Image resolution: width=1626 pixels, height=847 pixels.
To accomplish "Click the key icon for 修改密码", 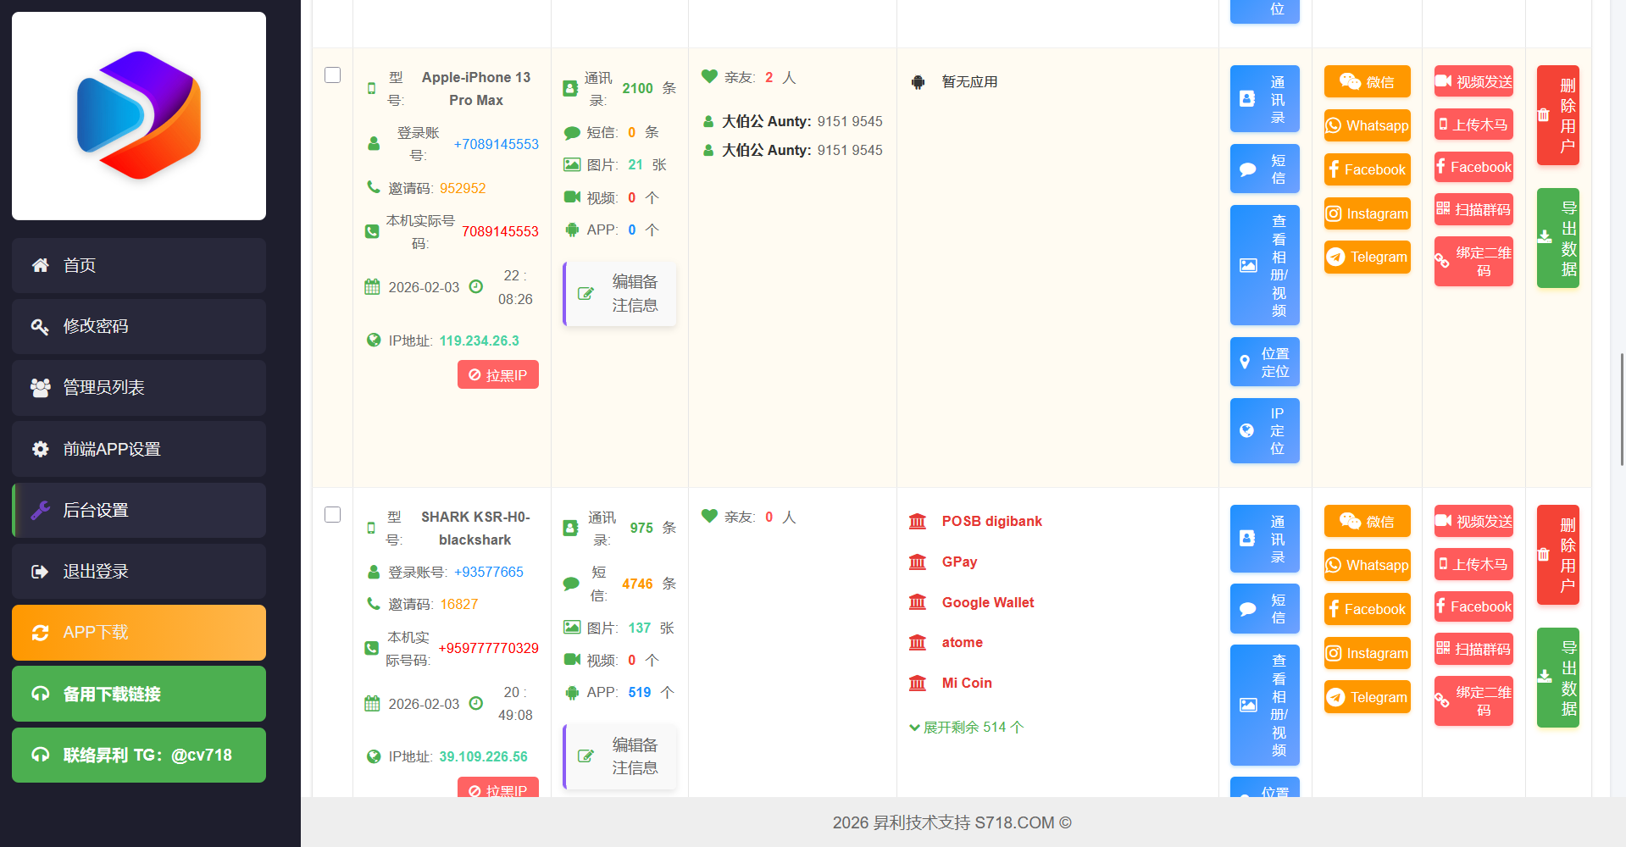I will 40,327.
